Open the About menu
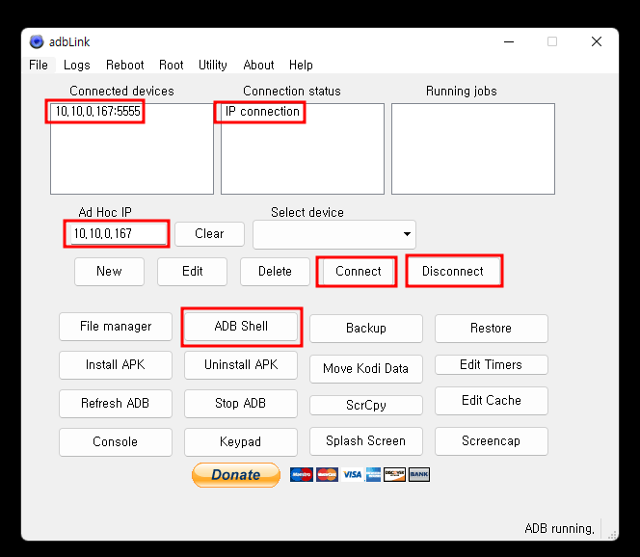Viewport: 640px width, 557px height. coord(258,65)
